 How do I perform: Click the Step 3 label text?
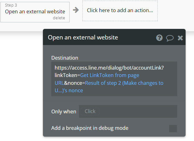point(11,5)
